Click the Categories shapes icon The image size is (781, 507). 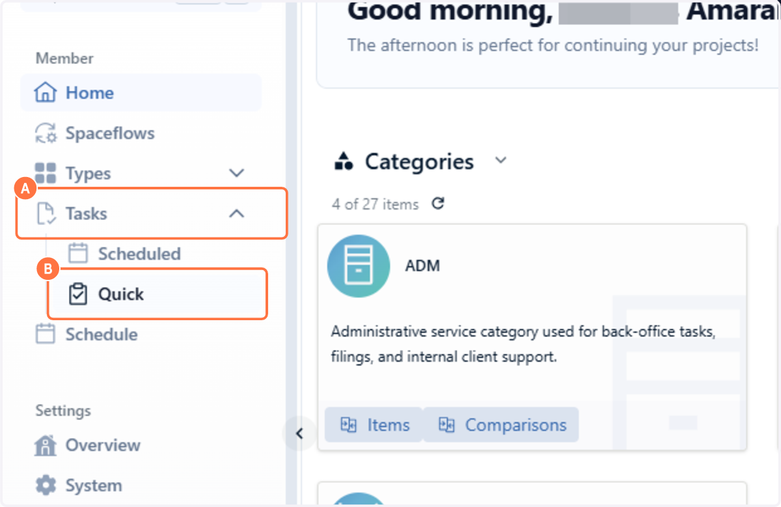tap(344, 161)
